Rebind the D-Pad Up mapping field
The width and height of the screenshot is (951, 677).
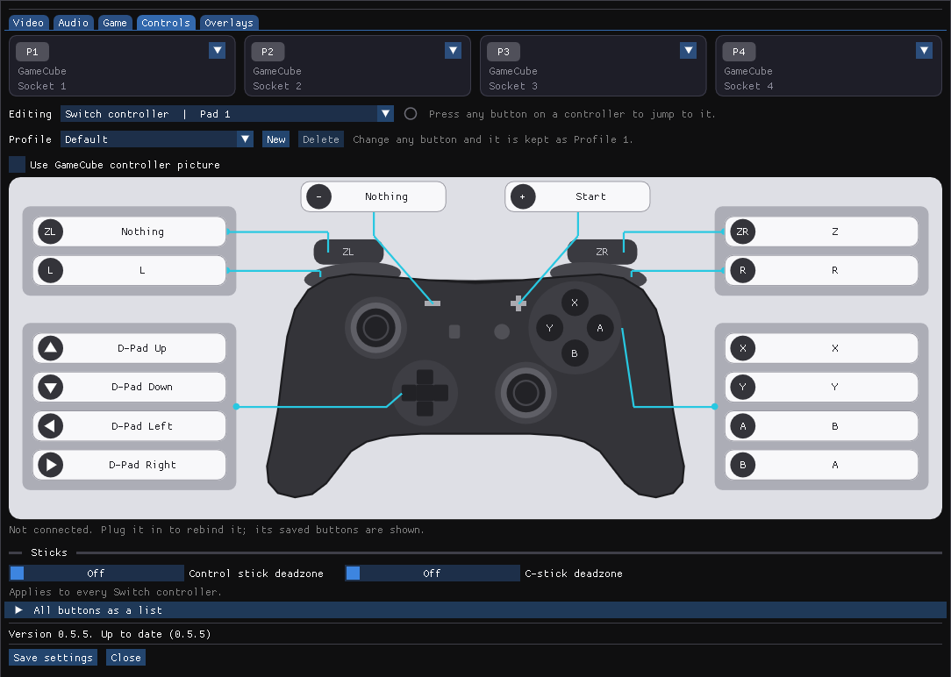[x=129, y=348]
